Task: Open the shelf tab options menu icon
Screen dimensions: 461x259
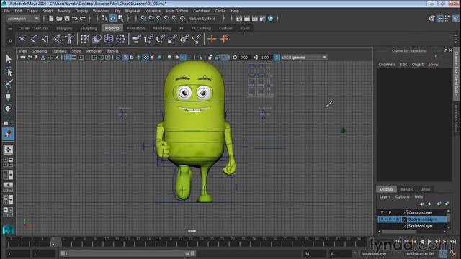Action: click(x=10, y=29)
